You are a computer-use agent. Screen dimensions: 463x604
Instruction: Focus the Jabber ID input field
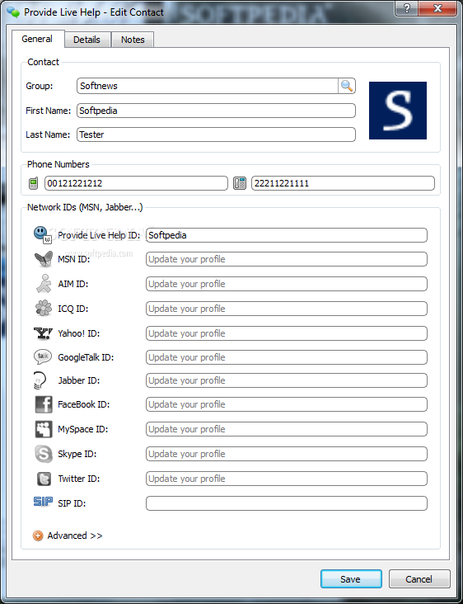pyautogui.click(x=287, y=380)
